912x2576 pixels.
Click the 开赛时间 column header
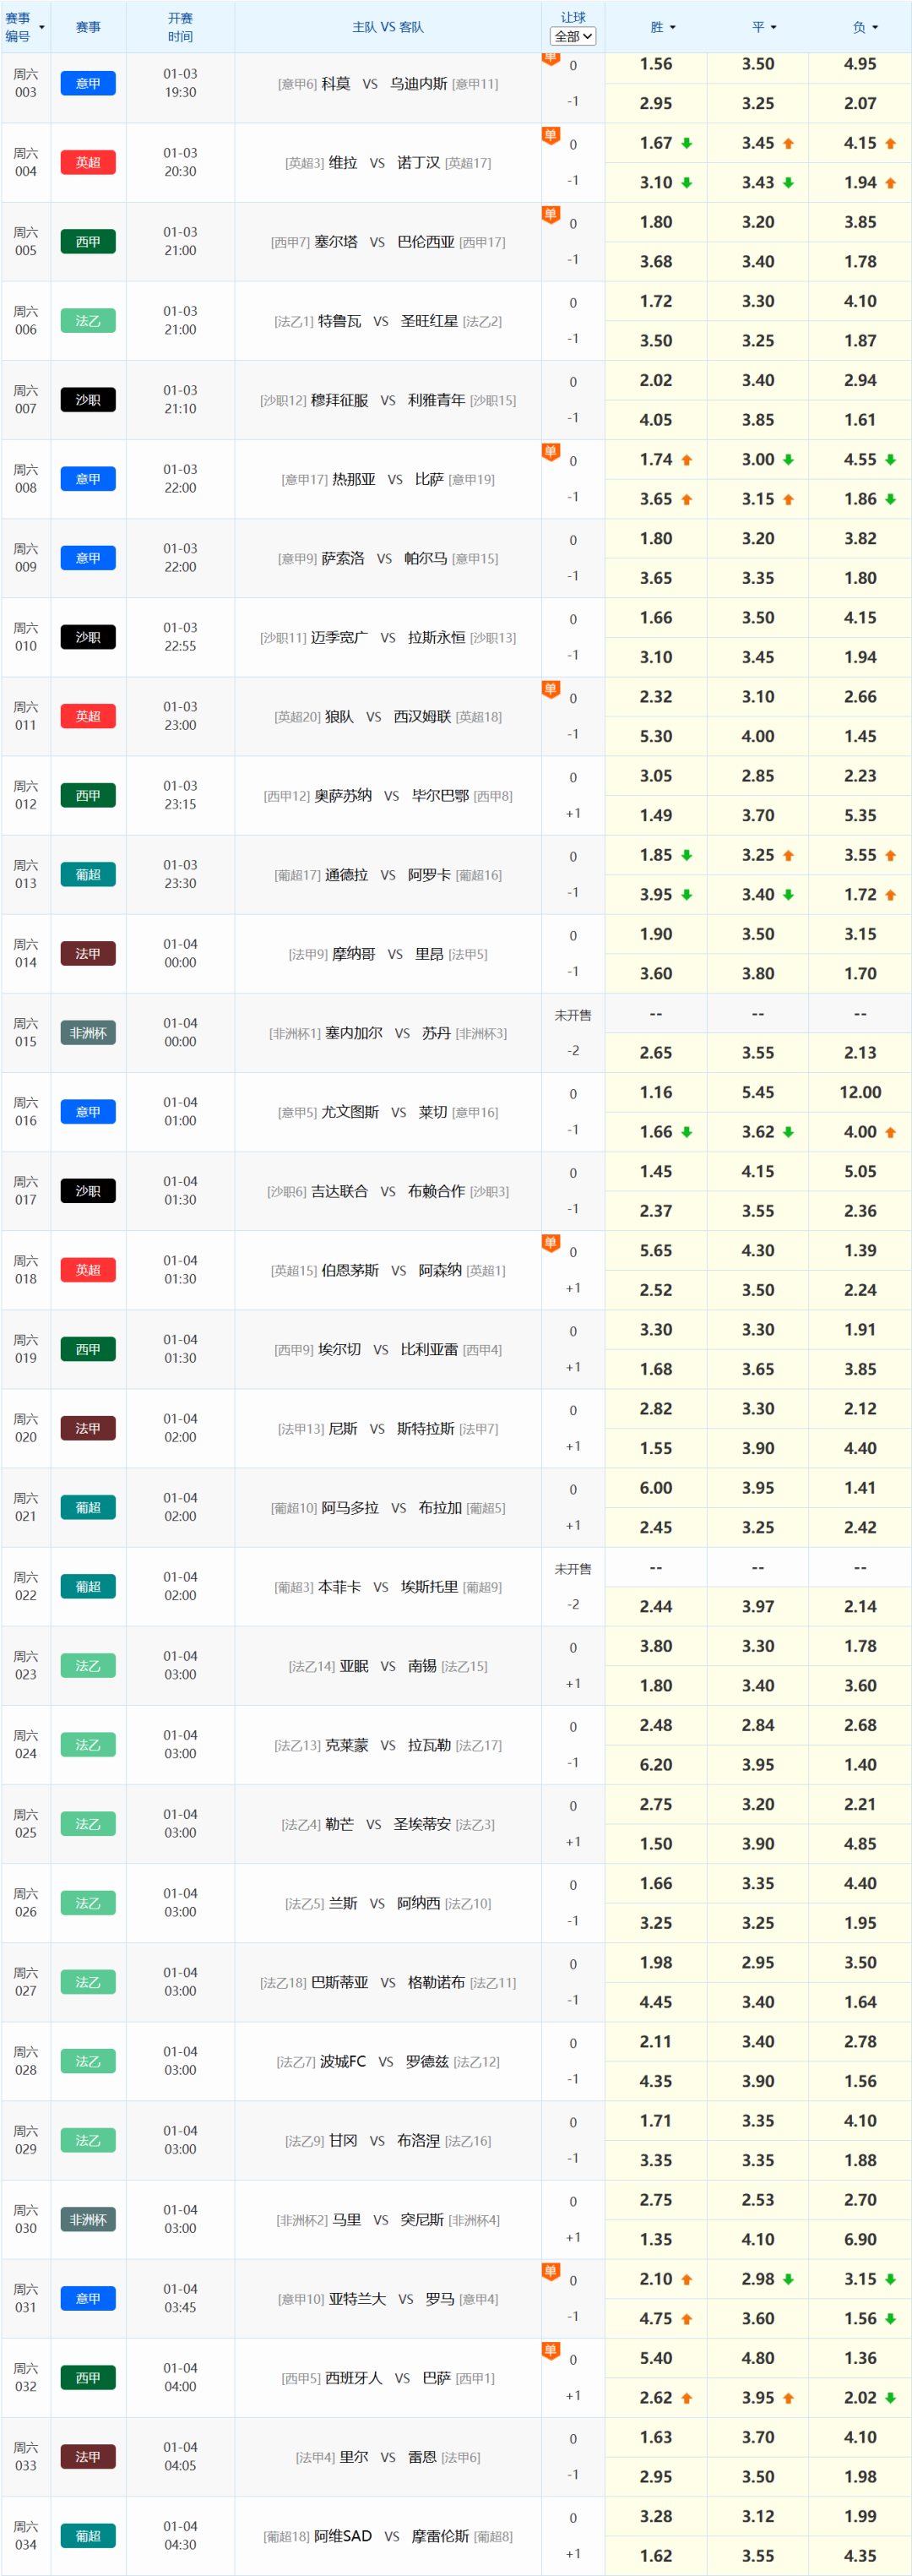[x=180, y=27]
